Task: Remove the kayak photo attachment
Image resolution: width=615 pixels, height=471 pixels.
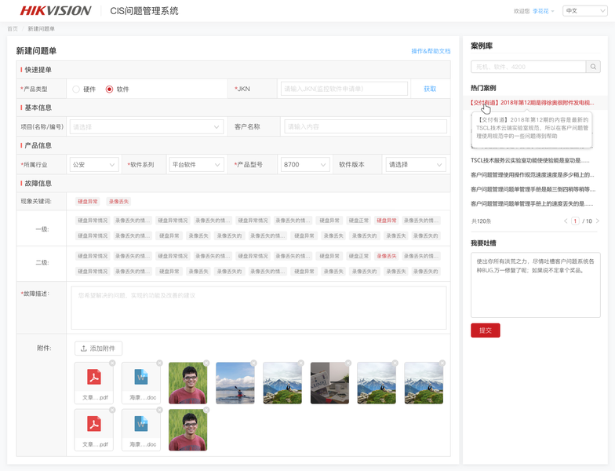Action: point(254,363)
